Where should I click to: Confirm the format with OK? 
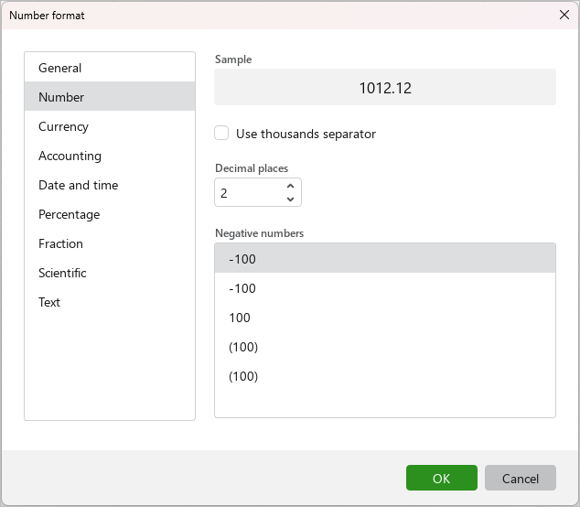pyautogui.click(x=441, y=478)
